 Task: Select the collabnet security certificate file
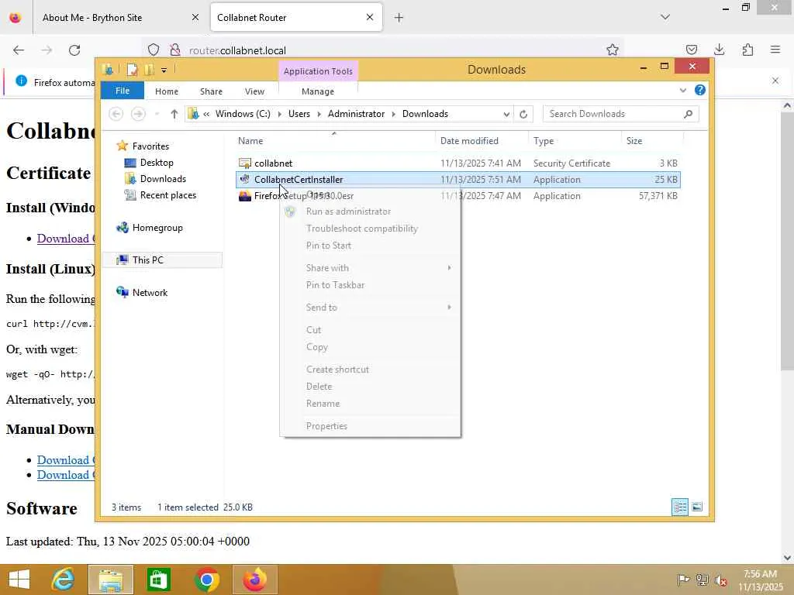tap(458, 163)
